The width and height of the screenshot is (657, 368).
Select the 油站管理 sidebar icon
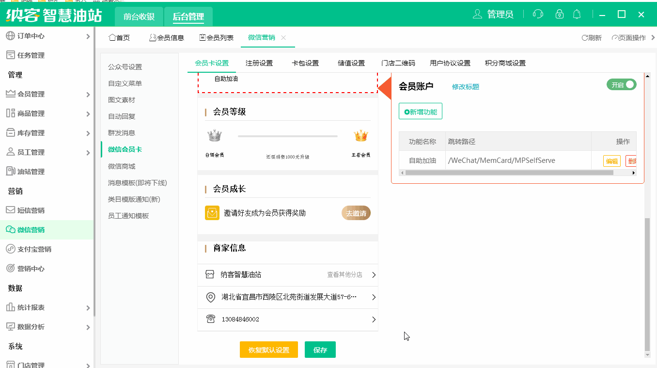(10, 171)
